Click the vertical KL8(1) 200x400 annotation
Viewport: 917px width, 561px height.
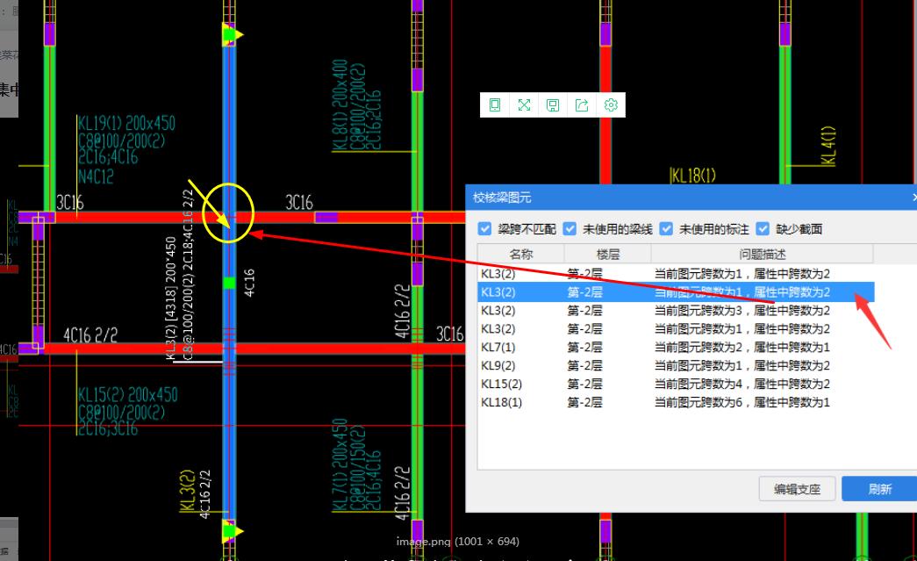[x=340, y=105]
